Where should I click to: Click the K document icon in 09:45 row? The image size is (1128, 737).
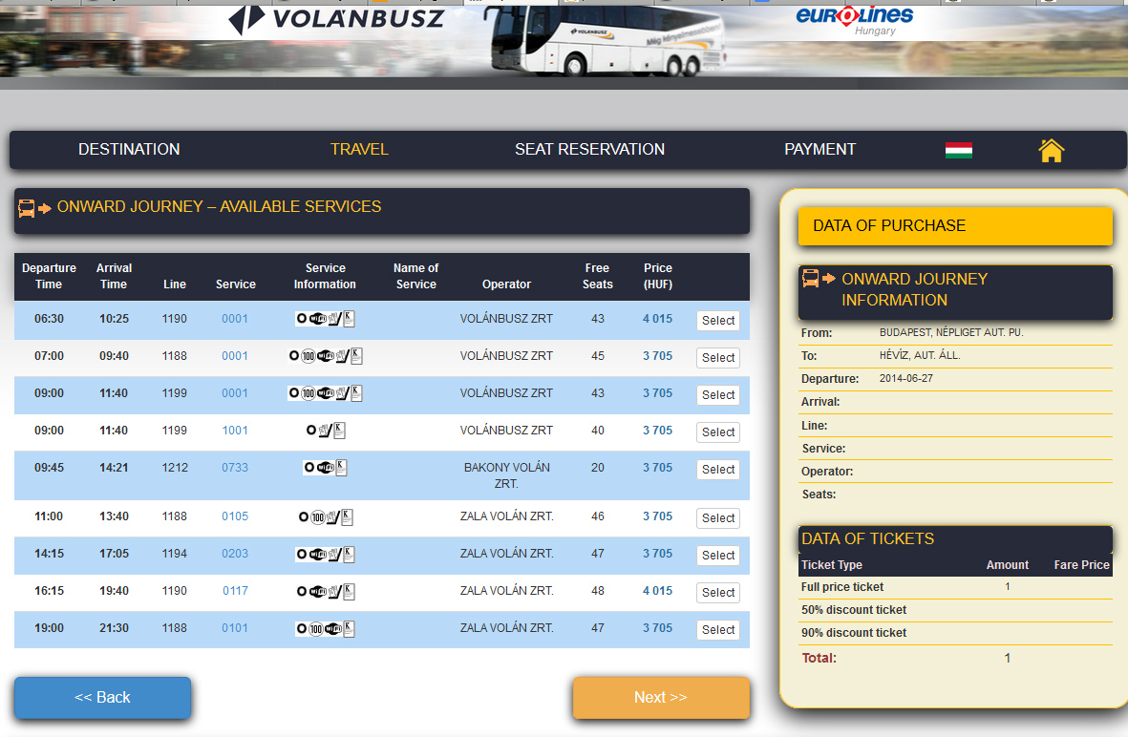pyautogui.click(x=341, y=468)
